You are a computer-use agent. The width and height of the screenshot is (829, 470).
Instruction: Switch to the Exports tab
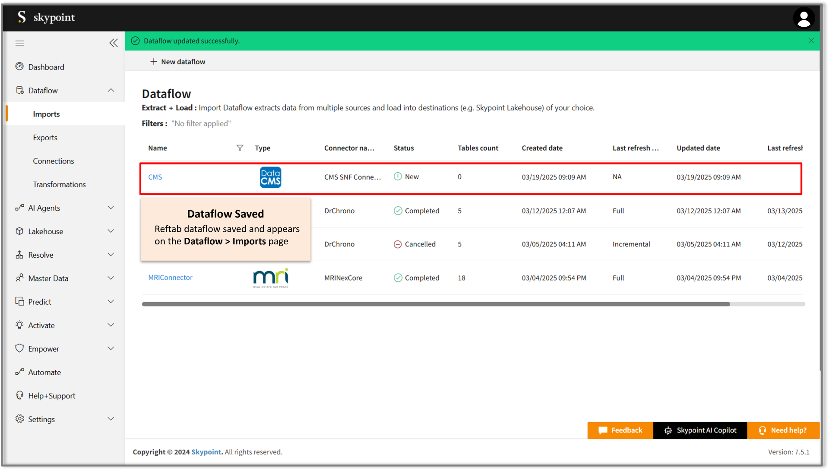pos(45,137)
